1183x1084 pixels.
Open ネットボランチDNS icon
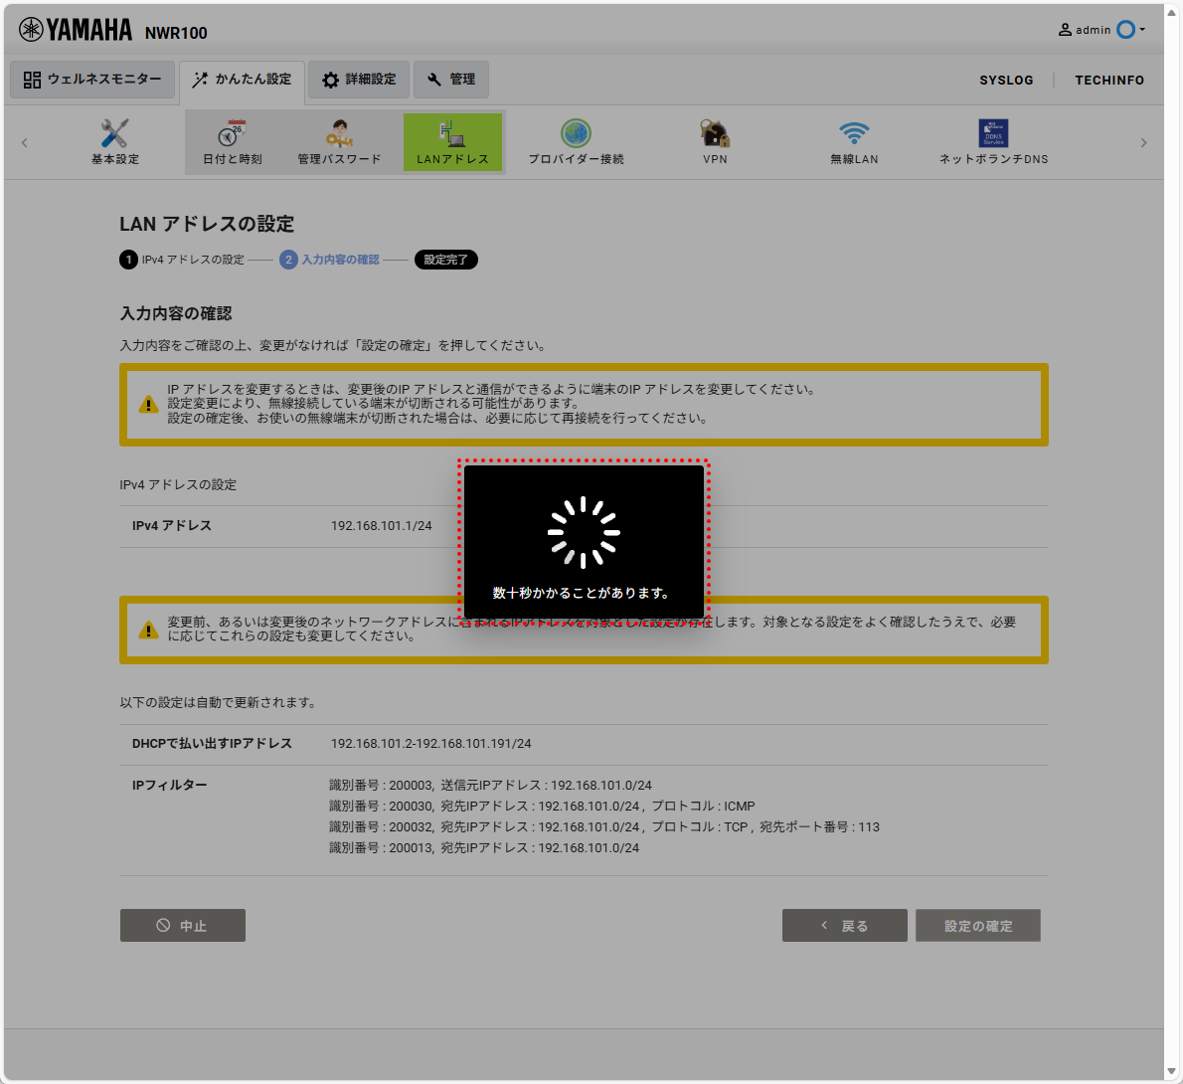994,141
